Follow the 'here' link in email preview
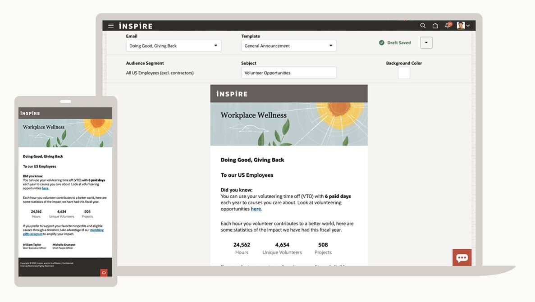The image size is (535, 302). pyautogui.click(x=256, y=209)
